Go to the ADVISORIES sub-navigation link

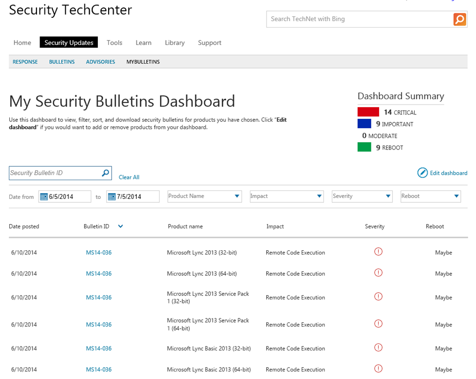pos(100,62)
